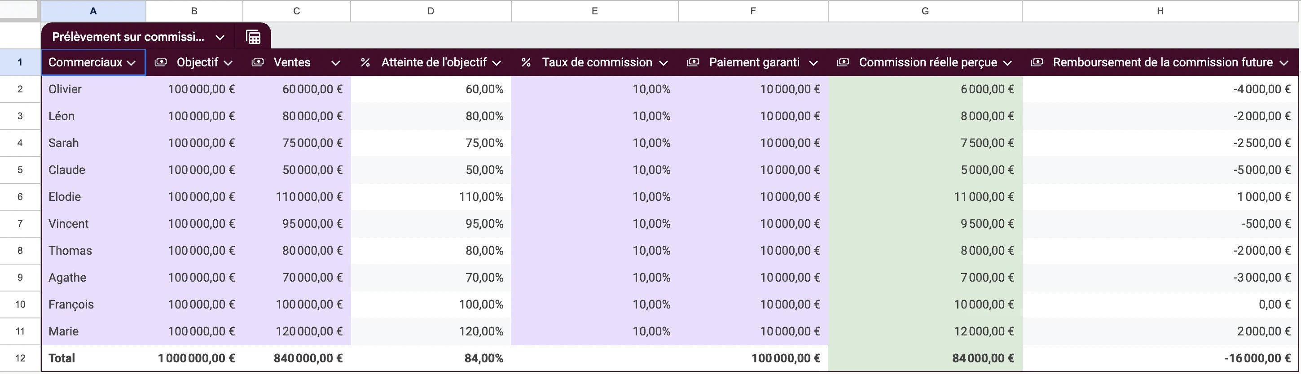Viewport: 1301px width, 374px height.
Task: Select column C header
Action: click(296, 11)
